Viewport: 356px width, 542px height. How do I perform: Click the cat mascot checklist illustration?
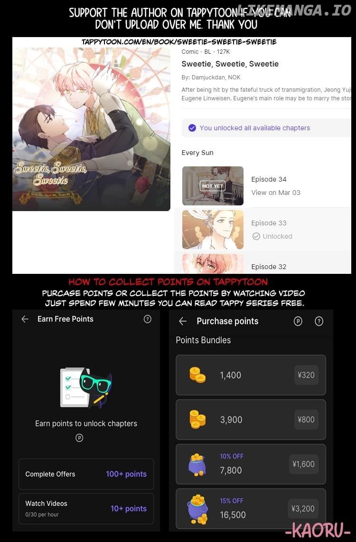coord(86,387)
